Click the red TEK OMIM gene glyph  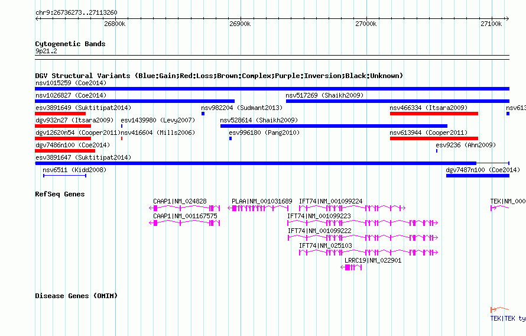(500, 309)
